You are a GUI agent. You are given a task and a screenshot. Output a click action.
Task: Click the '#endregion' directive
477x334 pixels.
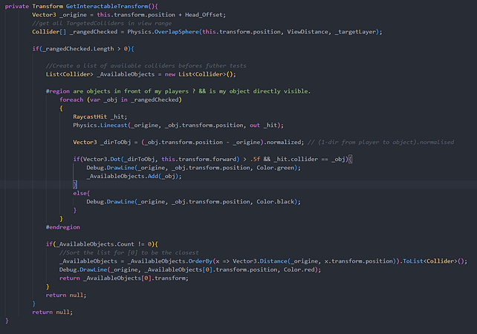[62, 228]
